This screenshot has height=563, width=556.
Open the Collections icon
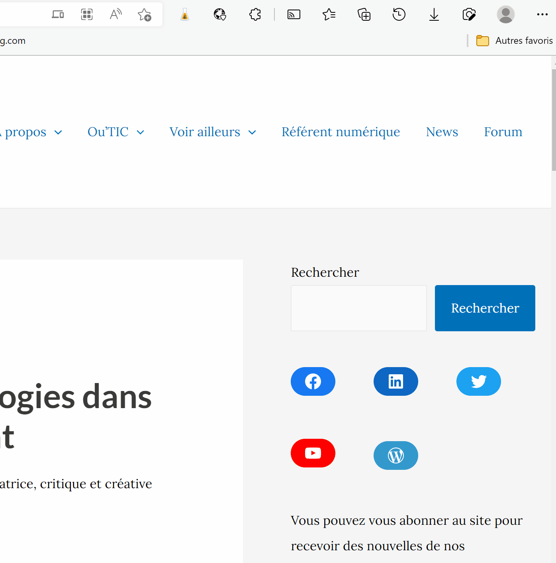364,15
